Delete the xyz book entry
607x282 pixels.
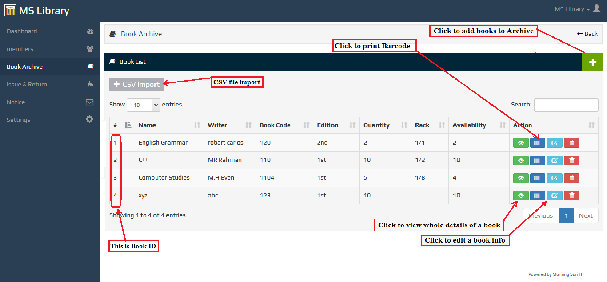point(571,195)
